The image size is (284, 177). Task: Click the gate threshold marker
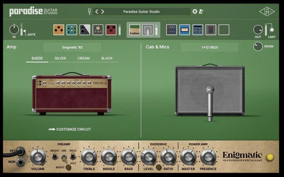click(x=24, y=32)
